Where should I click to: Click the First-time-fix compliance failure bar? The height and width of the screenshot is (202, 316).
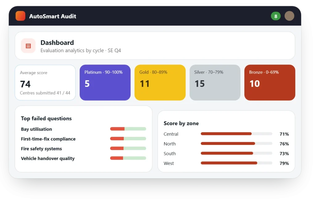(128, 139)
